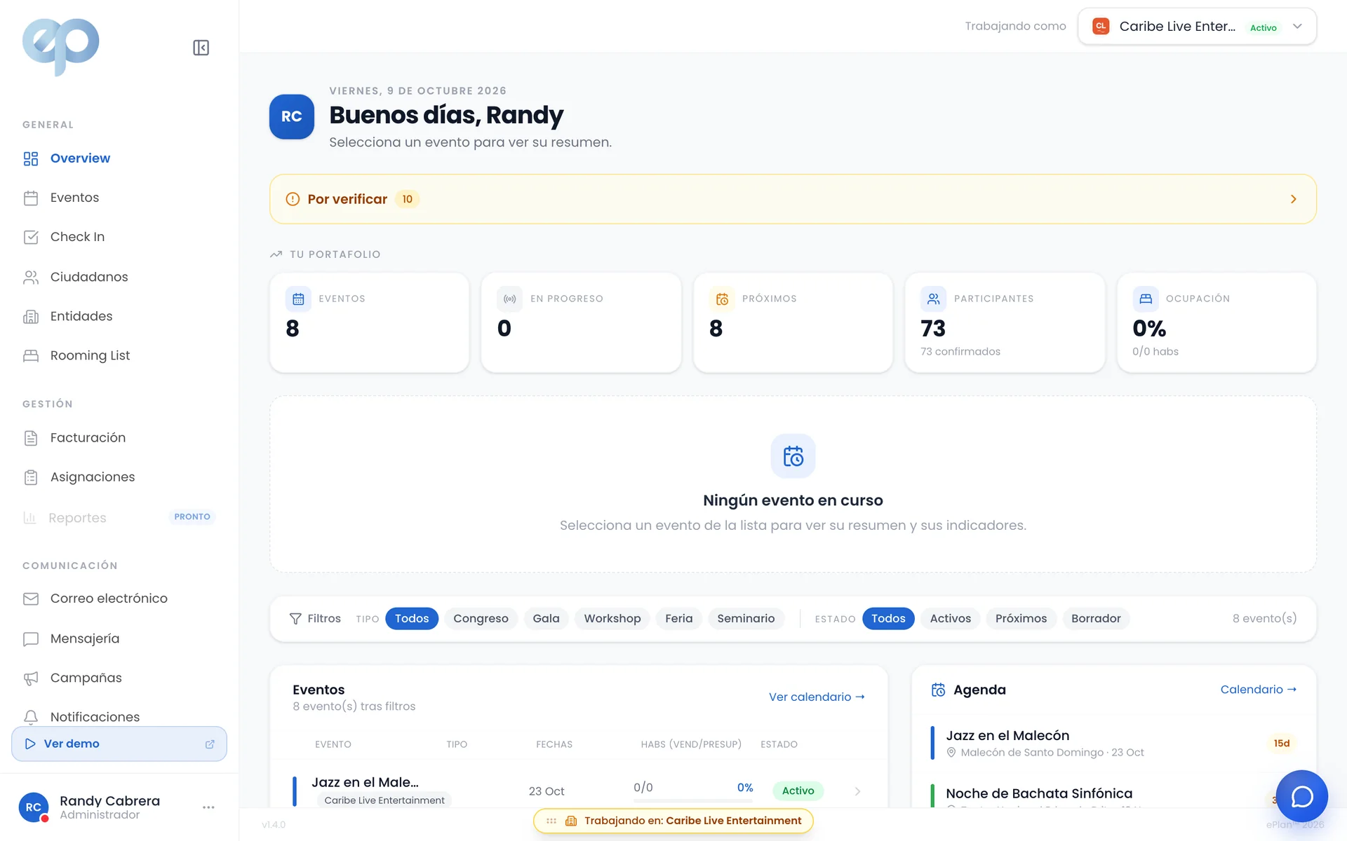
Task: Select the Workshop type filter chip
Action: pyautogui.click(x=612, y=618)
